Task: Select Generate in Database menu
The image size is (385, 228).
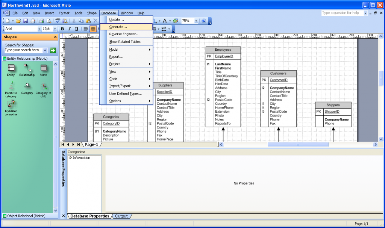Action: click(x=126, y=27)
